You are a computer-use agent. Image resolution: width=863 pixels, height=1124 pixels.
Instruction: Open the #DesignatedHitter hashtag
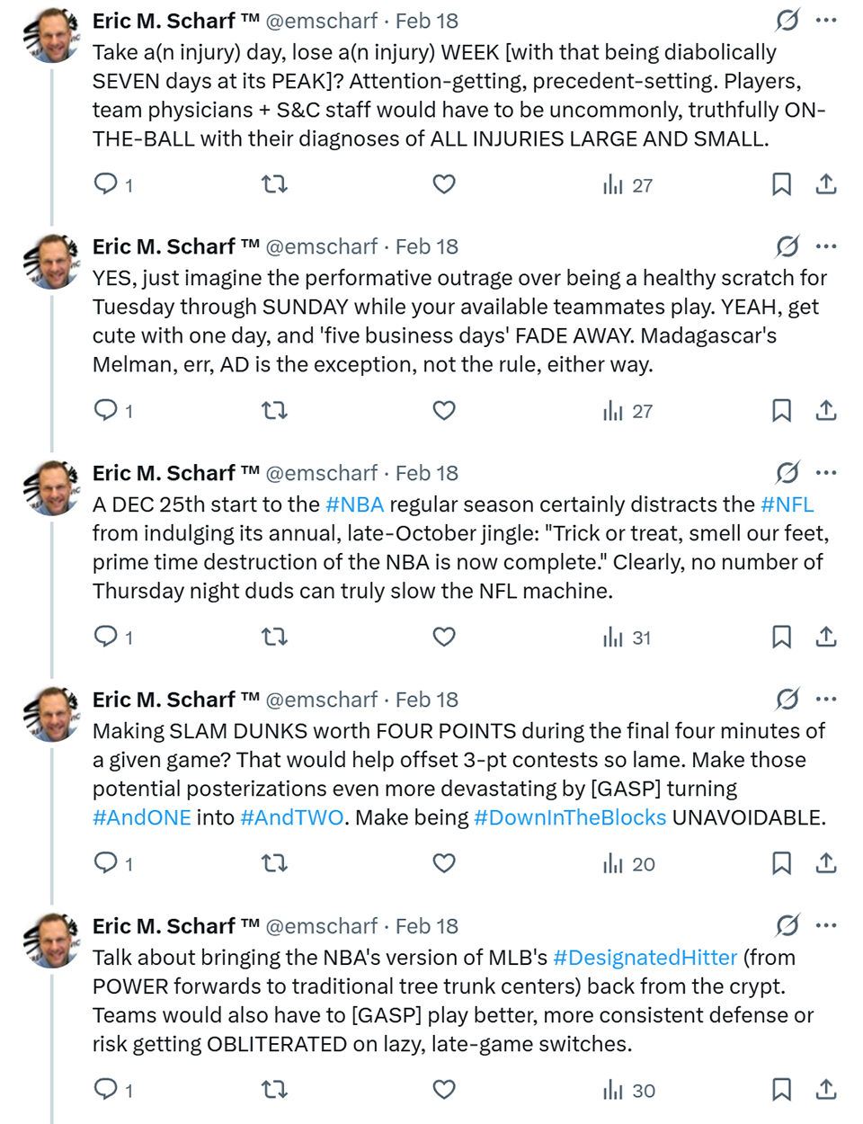pos(645,958)
